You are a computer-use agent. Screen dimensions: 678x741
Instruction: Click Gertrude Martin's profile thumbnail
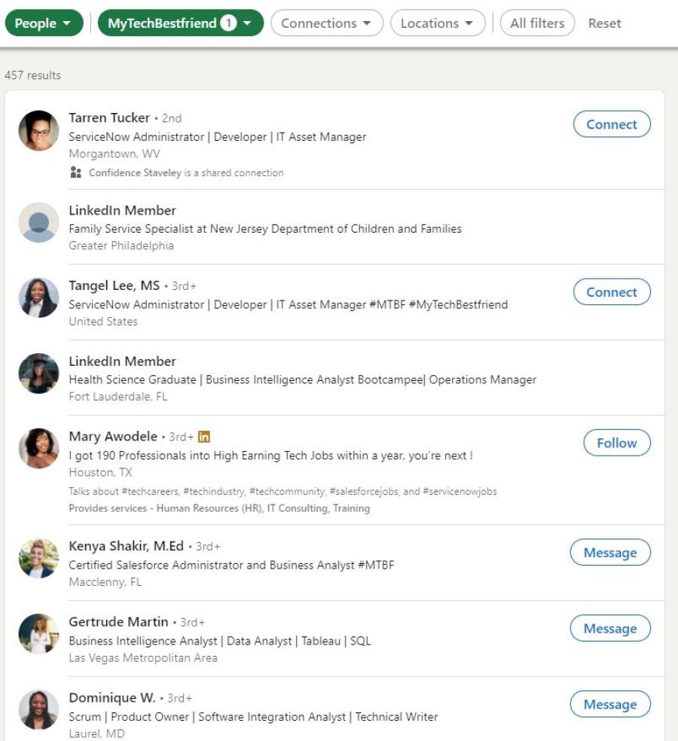(38, 634)
